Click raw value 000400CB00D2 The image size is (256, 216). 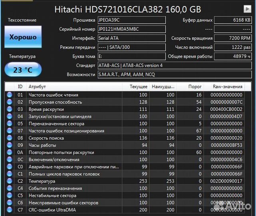click(226, 109)
